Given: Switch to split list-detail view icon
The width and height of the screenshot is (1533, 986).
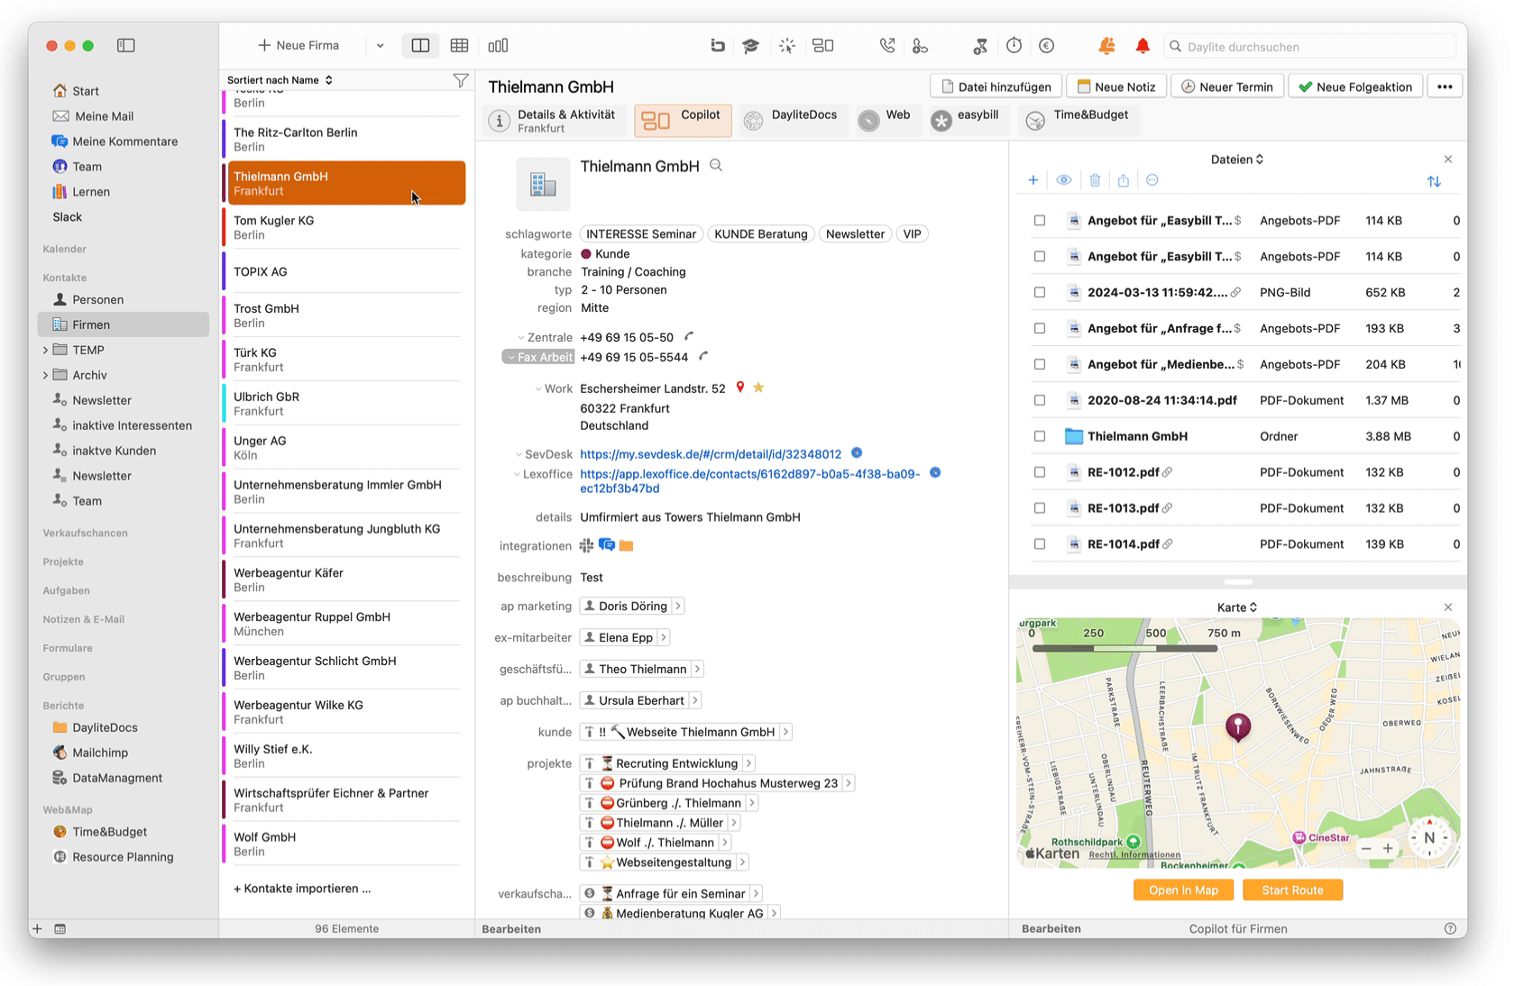Looking at the screenshot, I should (x=420, y=45).
